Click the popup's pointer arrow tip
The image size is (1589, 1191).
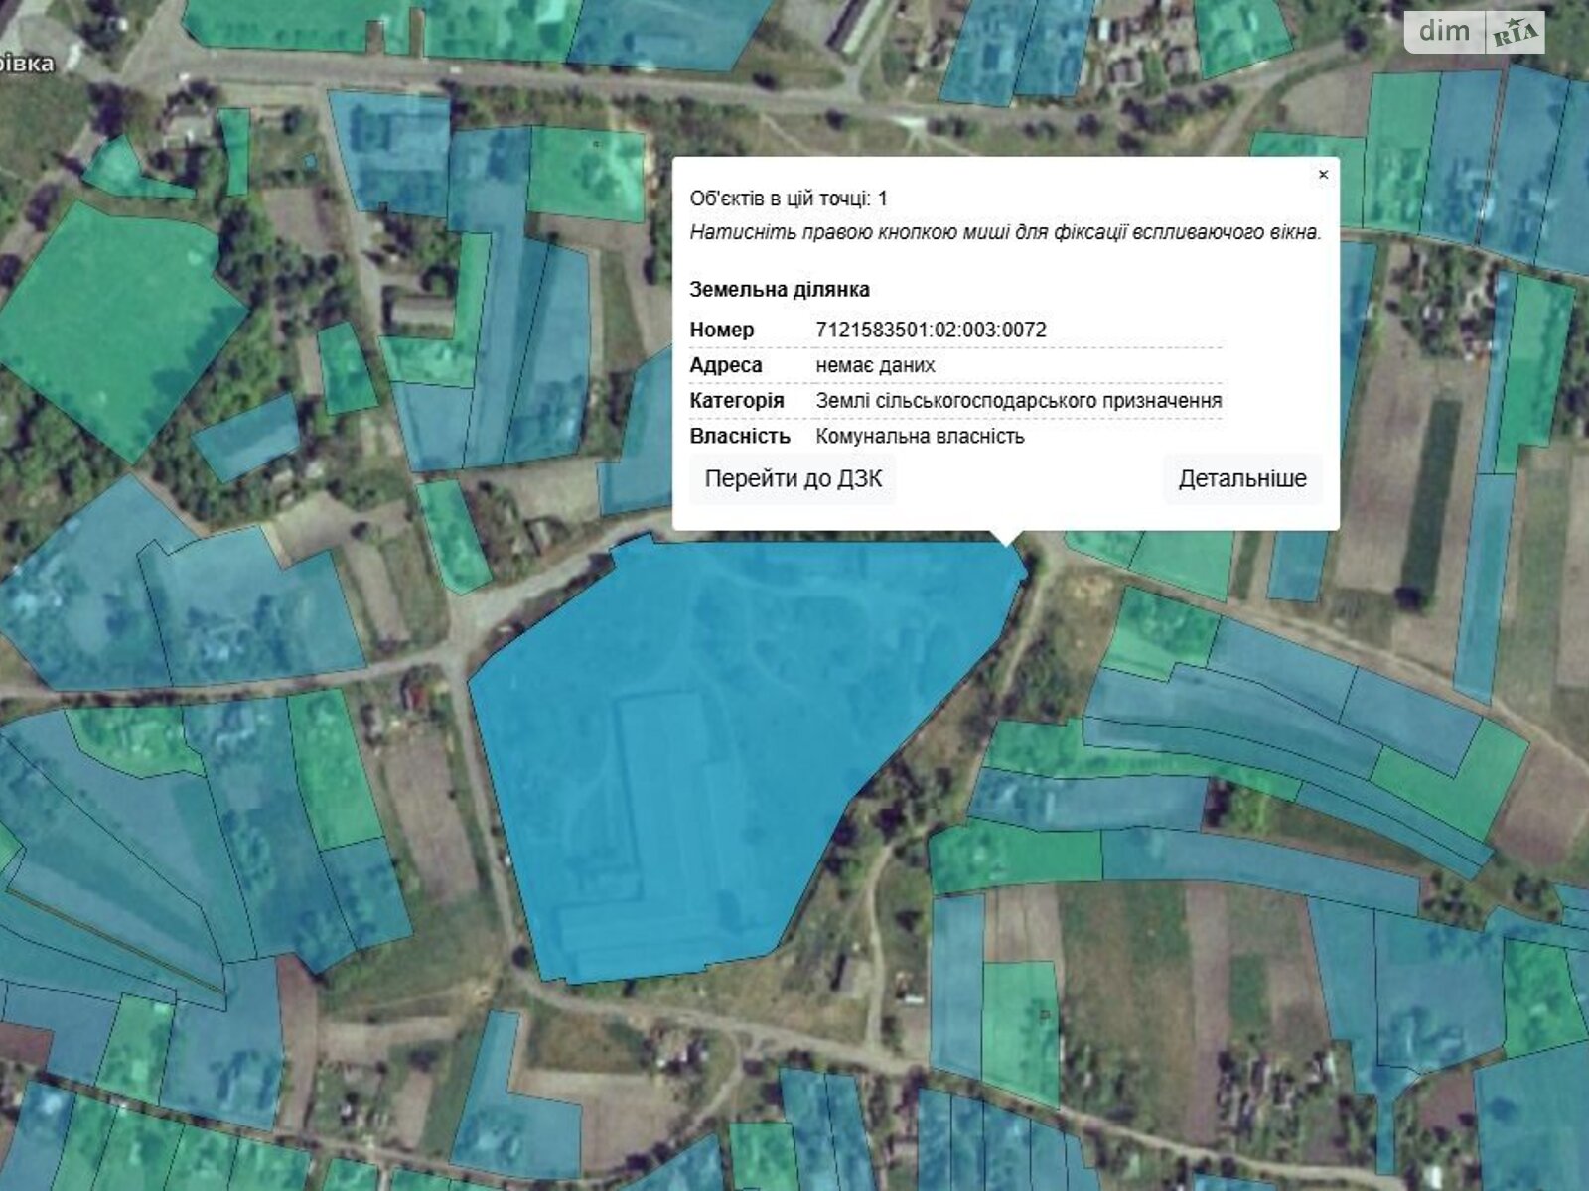pos(1006,542)
